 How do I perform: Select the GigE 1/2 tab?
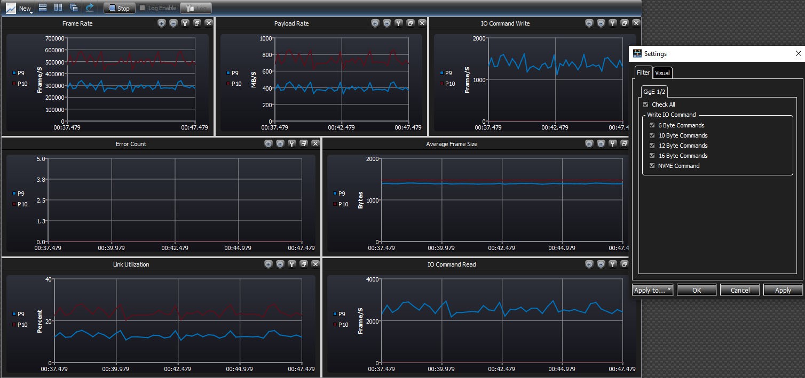(654, 91)
